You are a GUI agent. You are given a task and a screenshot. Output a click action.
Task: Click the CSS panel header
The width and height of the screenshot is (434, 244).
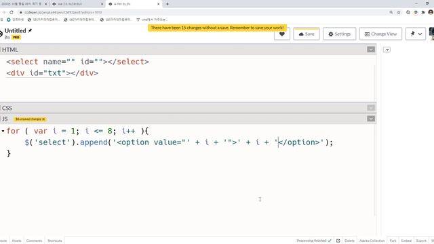click(x=188, y=108)
